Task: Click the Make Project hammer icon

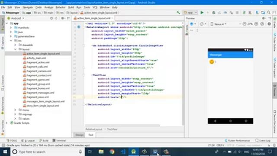Action: point(178,13)
